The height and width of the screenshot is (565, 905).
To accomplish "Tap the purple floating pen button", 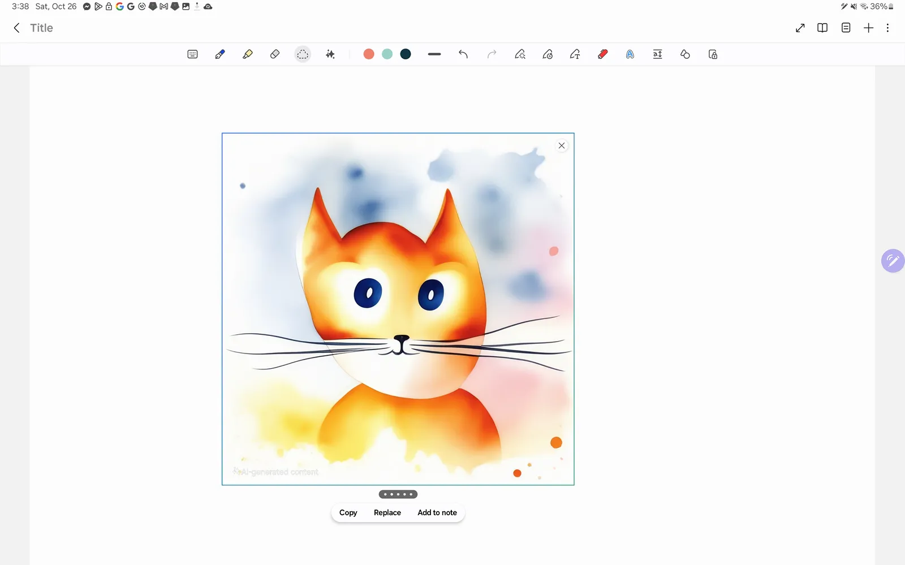I will click(893, 261).
